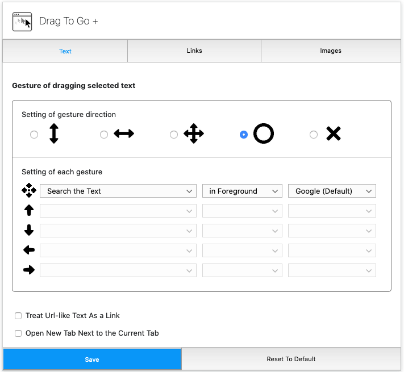Screen dimensions: 404x372
Task: Click the Drag To Go + title text
Action: coord(69,21)
